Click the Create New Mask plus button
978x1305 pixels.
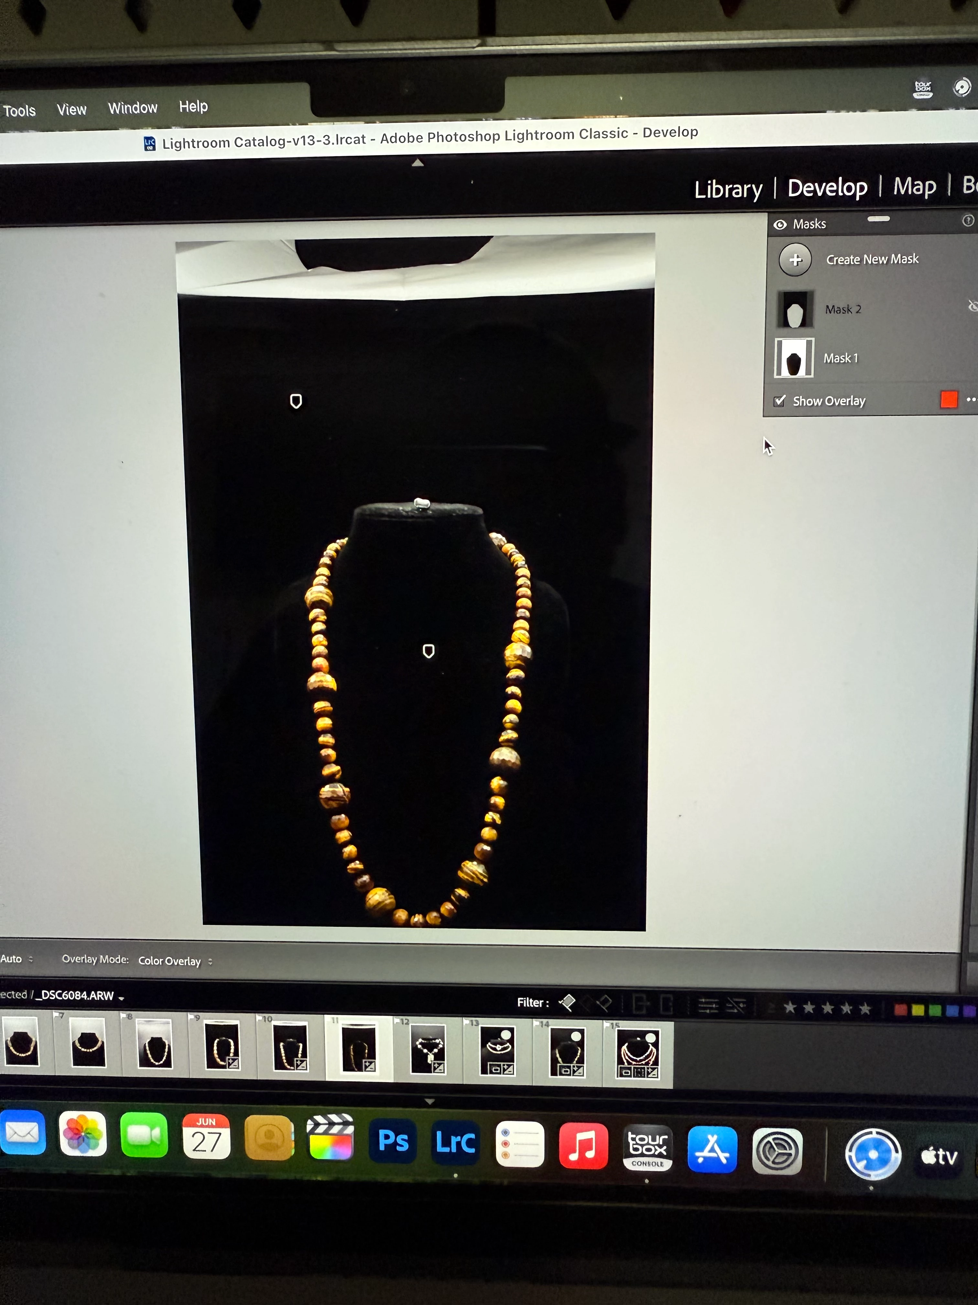[795, 260]
